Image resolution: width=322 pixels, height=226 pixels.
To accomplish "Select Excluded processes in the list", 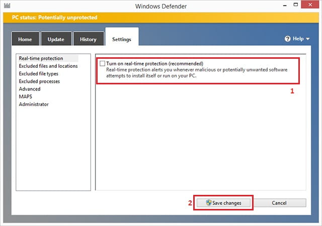I will 39,81.
